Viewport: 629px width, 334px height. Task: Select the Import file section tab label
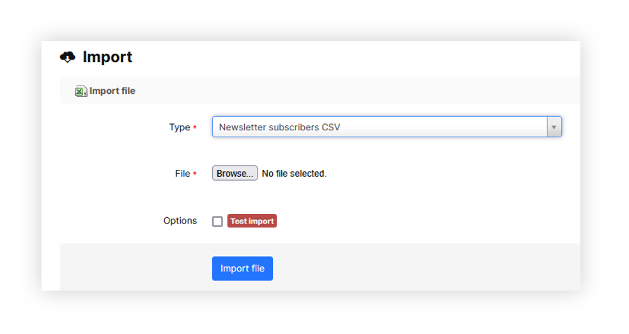pyautogui.click(x=113, y=91)
